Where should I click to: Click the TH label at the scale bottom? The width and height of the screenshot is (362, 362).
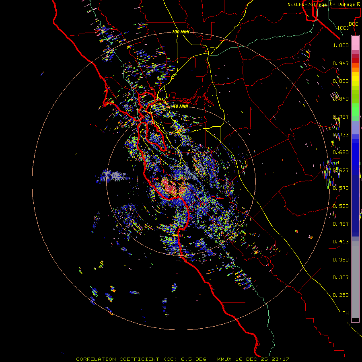(x=346, y=313)
